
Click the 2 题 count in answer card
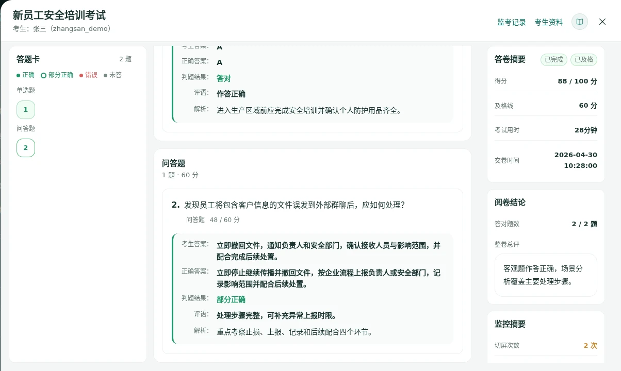pos(125,59)
